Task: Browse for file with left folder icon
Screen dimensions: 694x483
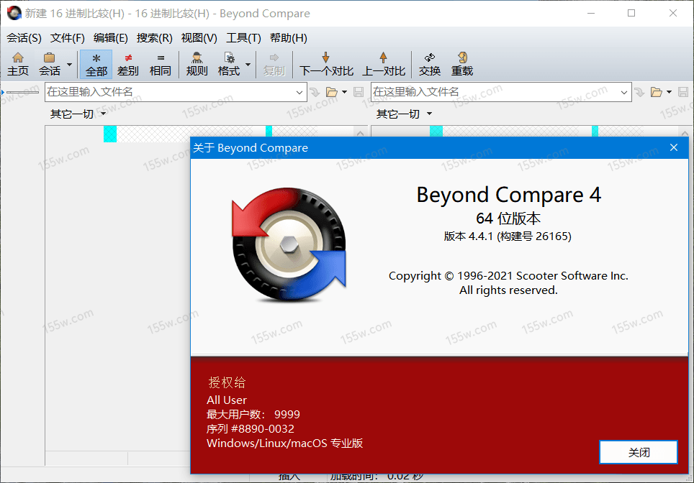Action: coord(332,92)
